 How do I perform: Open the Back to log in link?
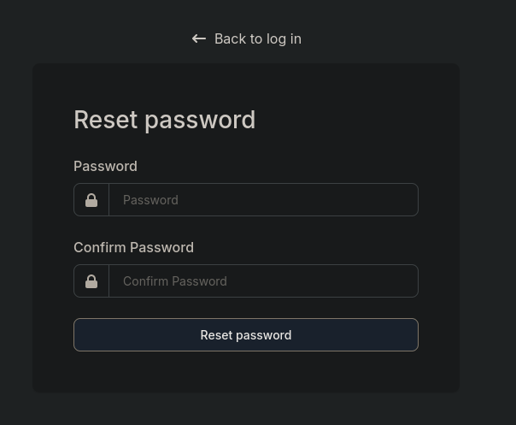[x=256, y=38]
